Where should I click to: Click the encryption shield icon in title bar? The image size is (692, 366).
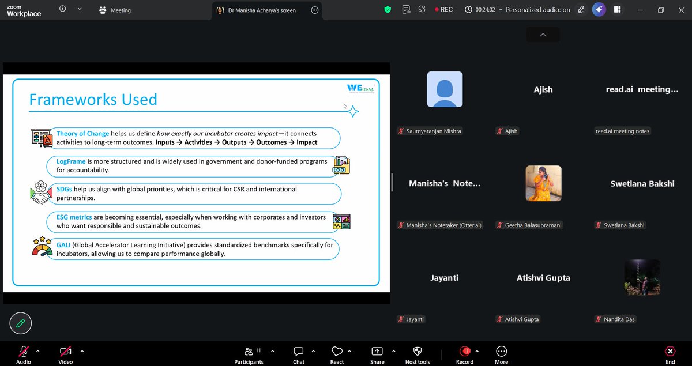point(388,9)
